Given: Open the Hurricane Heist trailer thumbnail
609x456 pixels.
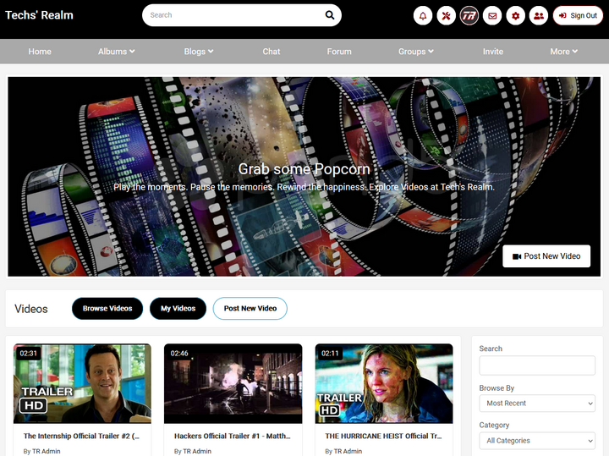Looking at the screenshot, I should [384, 383].
